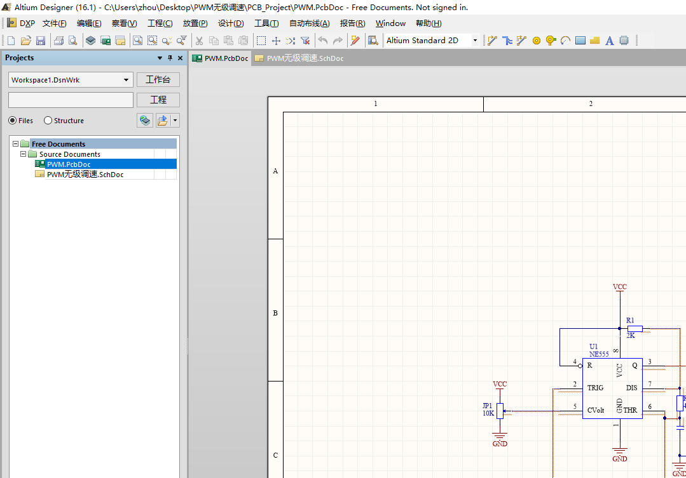Viewport: 686px width, 478px height.
Task: Place Component chip icon
Action: [x=624, y=41]
